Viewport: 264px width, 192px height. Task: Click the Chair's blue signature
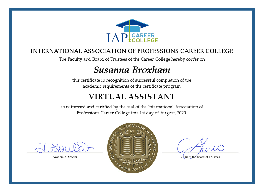point(200,148)
